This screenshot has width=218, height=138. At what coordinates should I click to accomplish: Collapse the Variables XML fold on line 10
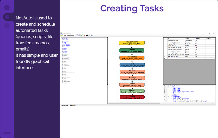click(x=168, y=96)
